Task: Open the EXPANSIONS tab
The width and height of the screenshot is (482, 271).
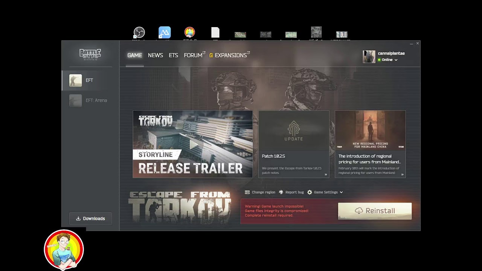Action: click(x=229, y=55)
